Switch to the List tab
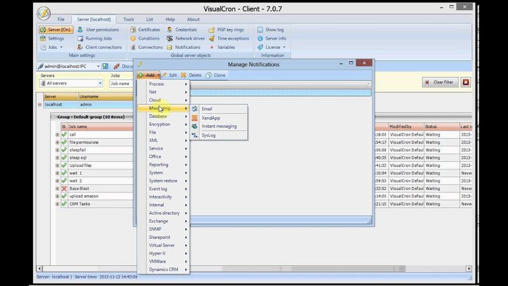Image resolution: width=508 pixels, height=286 pixels. pyautogui.click(x=149, y=20)
